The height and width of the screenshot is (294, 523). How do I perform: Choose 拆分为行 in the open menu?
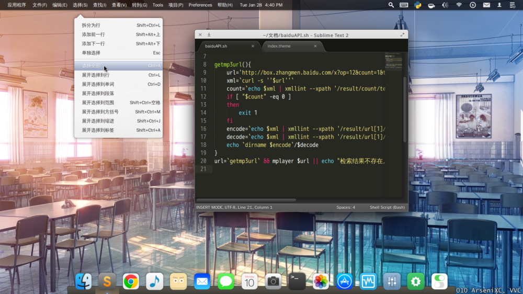pyautogui.click(x=91, y=25)
